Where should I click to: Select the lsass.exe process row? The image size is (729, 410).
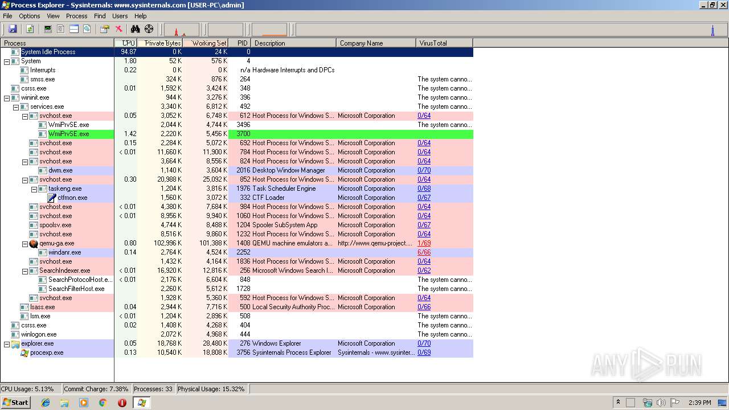[236, 307]
